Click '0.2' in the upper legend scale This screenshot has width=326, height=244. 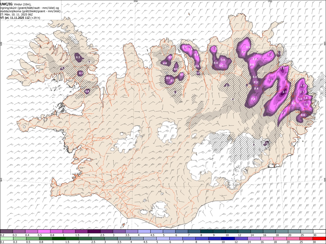(x=2, y=235)
